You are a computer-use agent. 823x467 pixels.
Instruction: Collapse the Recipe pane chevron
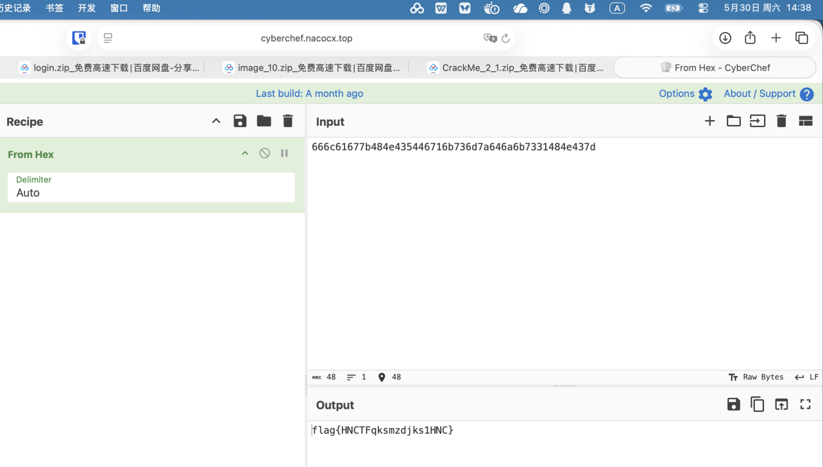pos(216,121)
